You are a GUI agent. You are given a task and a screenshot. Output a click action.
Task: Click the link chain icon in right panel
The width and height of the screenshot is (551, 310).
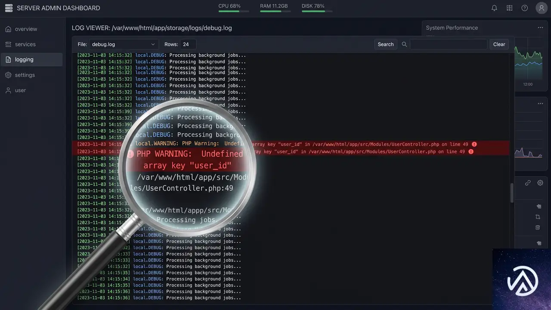point(528,183)
